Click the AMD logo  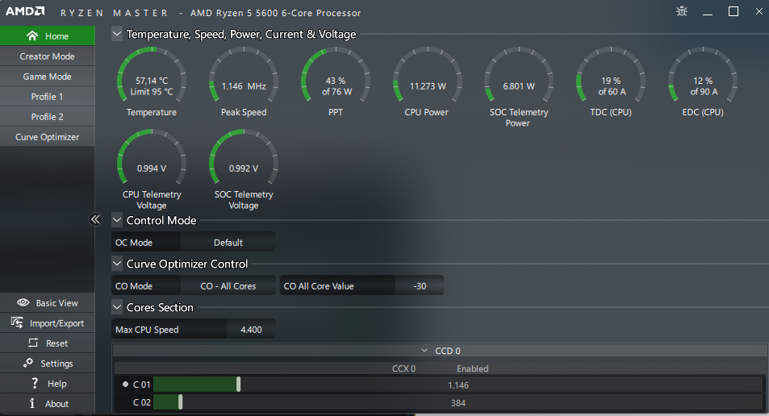coord(25,11)
